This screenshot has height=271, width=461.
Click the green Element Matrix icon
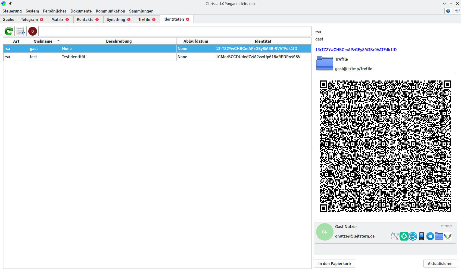coord(404,236)
